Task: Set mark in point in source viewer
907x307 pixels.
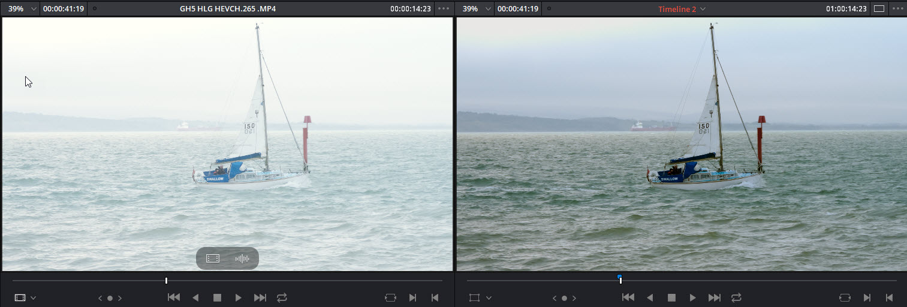Action: [412, 297]
